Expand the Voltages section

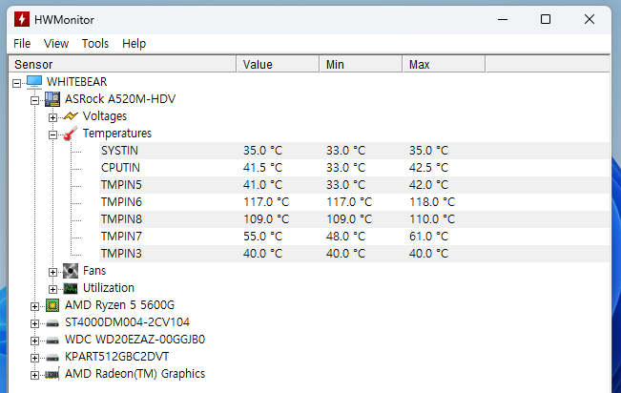click(52, 117)
